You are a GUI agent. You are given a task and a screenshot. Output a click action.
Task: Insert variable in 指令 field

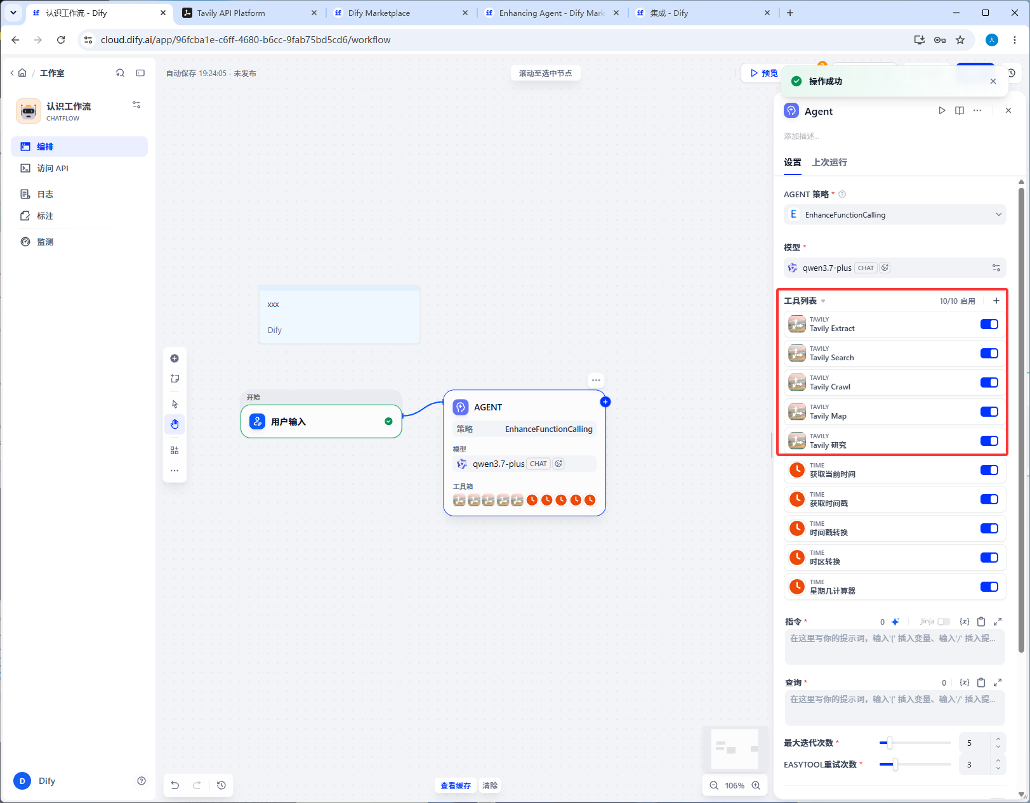click(965, 622)
